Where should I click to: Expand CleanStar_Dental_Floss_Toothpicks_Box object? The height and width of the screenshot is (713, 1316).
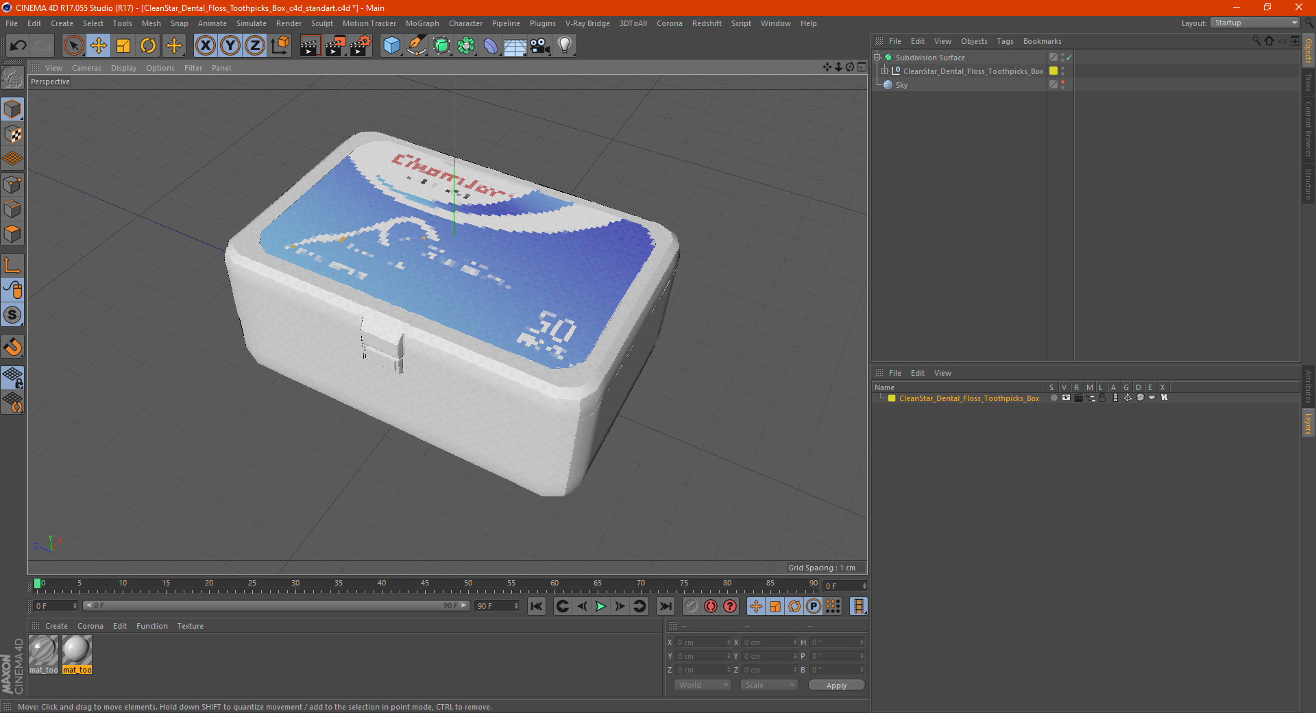pyautogui.click(x=885, y=71)
